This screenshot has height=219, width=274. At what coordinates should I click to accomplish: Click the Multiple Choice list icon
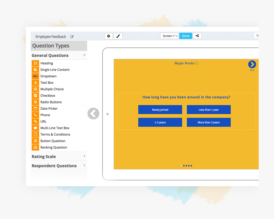click(35, 89)
